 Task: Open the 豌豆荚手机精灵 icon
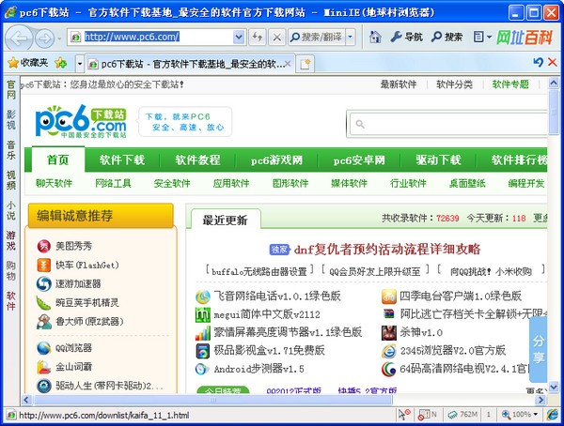tap(43, 303)
